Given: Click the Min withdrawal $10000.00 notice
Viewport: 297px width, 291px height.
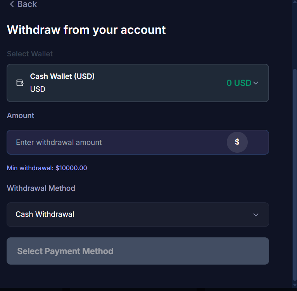Looking at the screenshot, I should tap(47, 168).
